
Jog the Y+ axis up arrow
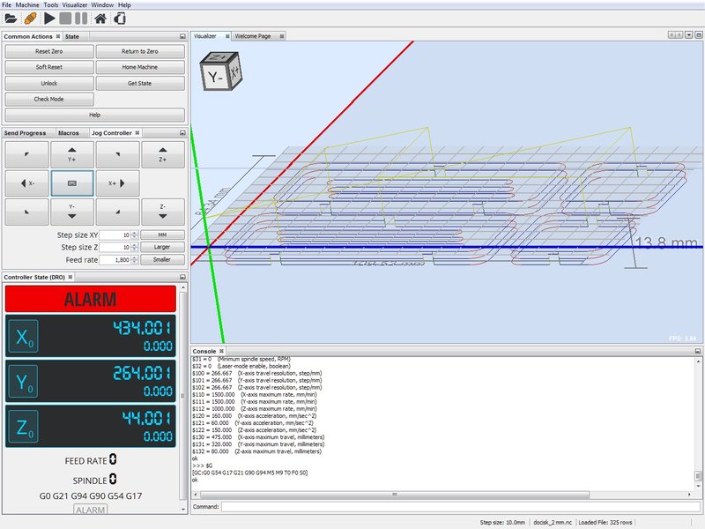tap(72, 154)
